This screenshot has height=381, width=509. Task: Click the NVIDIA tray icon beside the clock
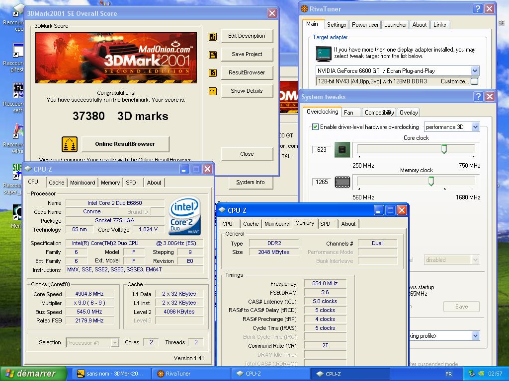click(x=482, y=374)
